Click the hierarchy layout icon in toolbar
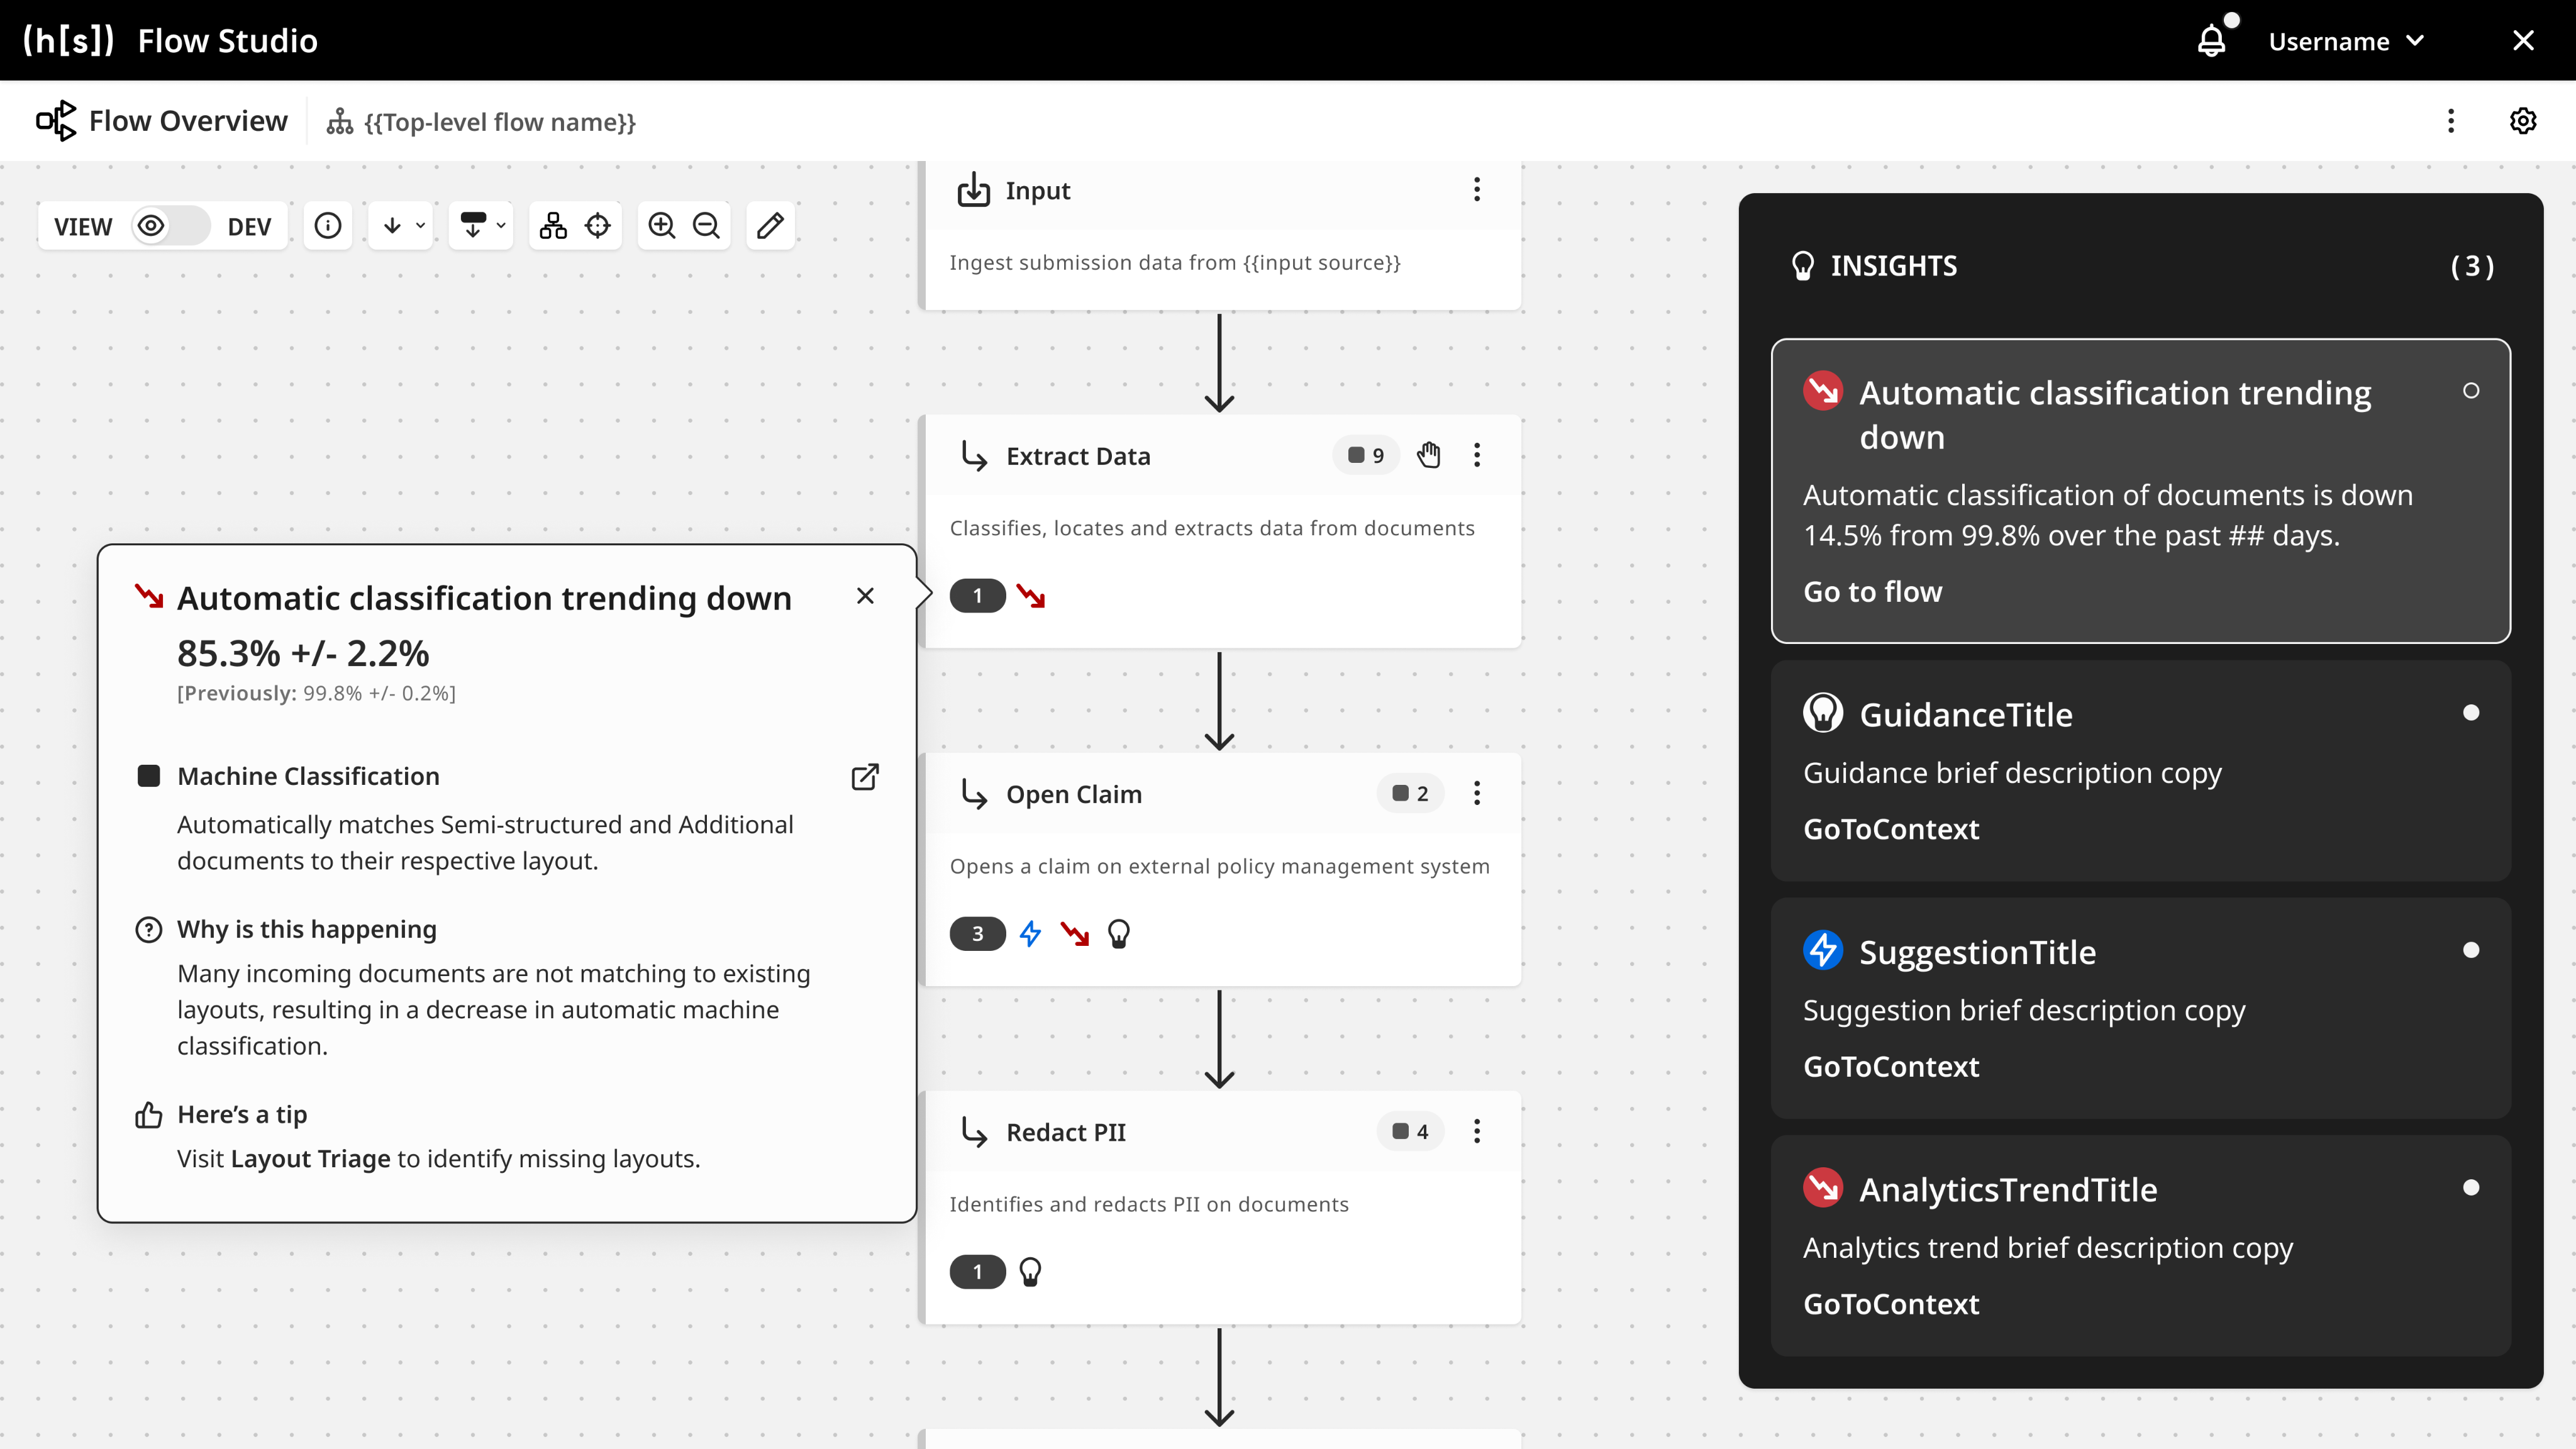This screenshot has width=2576, height=1449. coord(553,226)
